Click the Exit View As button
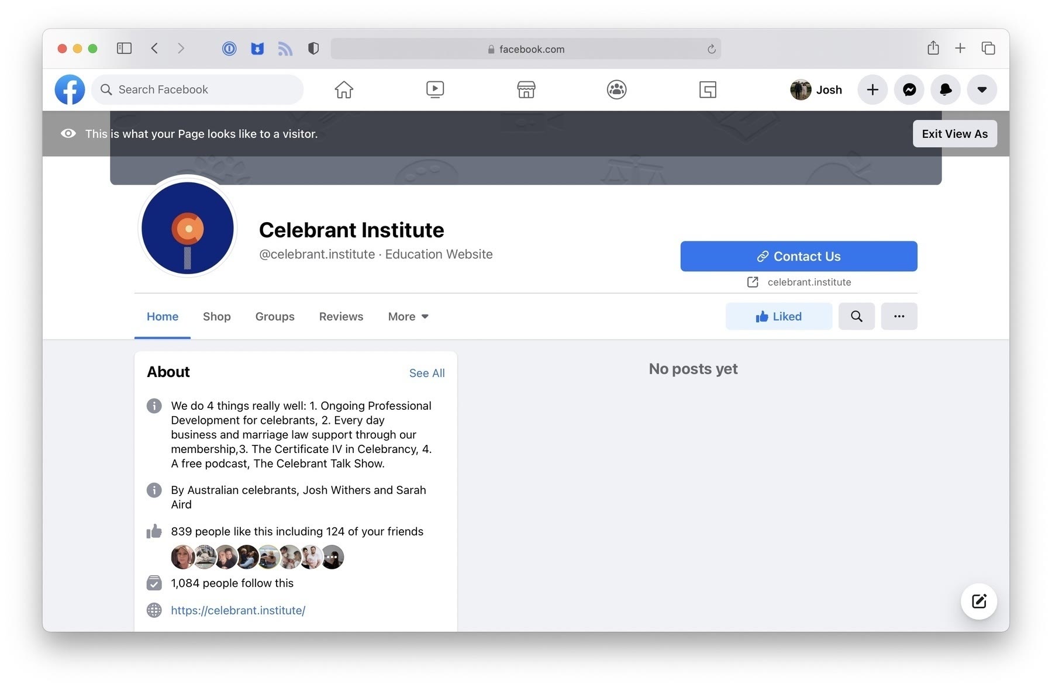Viewport: 1052px width, 688px height. coord(954,134)
